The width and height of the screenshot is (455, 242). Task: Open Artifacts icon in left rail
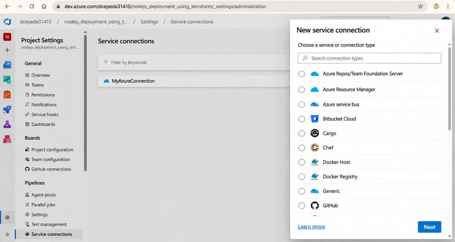(7, 139)
